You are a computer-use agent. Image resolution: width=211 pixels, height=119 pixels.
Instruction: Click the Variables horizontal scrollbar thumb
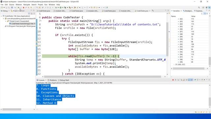(x=189, y=68)
